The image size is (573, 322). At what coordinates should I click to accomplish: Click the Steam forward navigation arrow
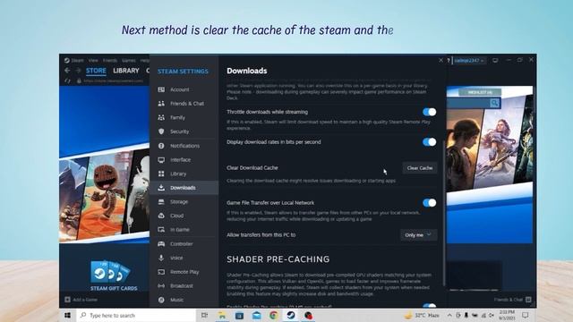click(78, 71)
